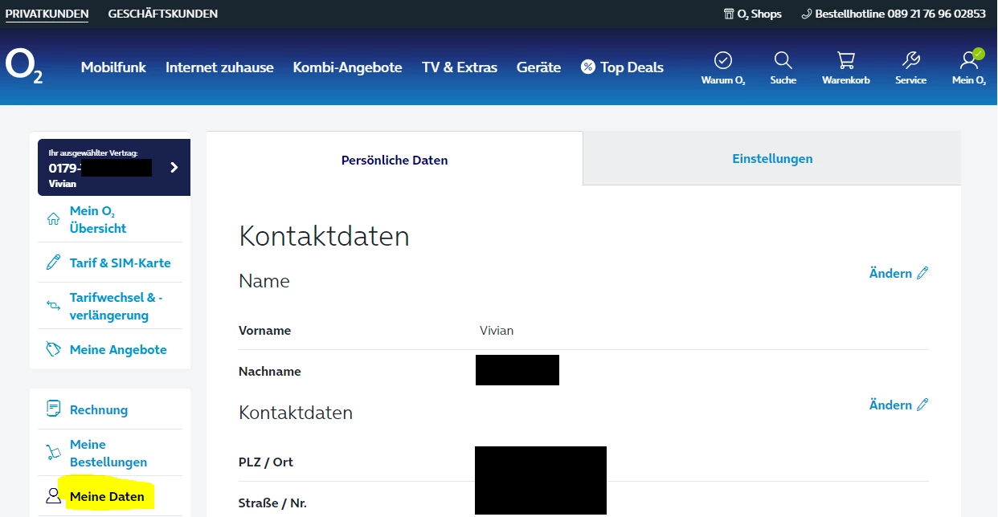Select the Persönliche Daten tab
Image resolution: width=998 pixels, height=517 pixels.
point(395,159)
